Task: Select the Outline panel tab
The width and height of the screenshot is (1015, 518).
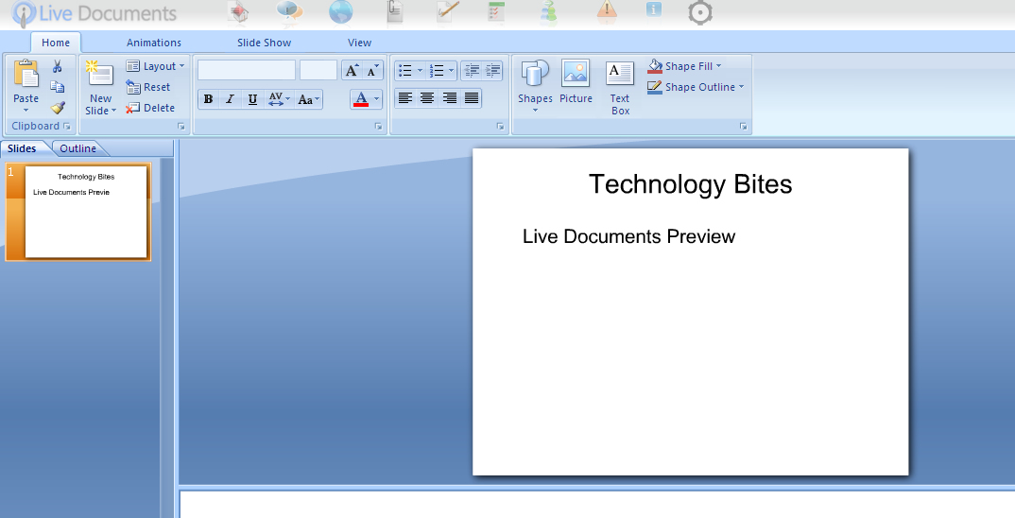Action: (77, 148)
